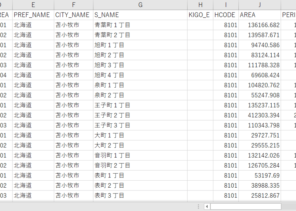Select cell 王子町２丁目
Image resolution: width=296 pixels, height=211 pixels.
[140, 115]
